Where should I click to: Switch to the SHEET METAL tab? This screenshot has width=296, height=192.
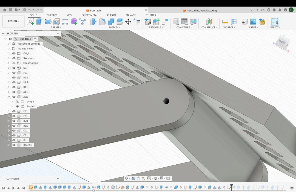(x=90, y=15)
